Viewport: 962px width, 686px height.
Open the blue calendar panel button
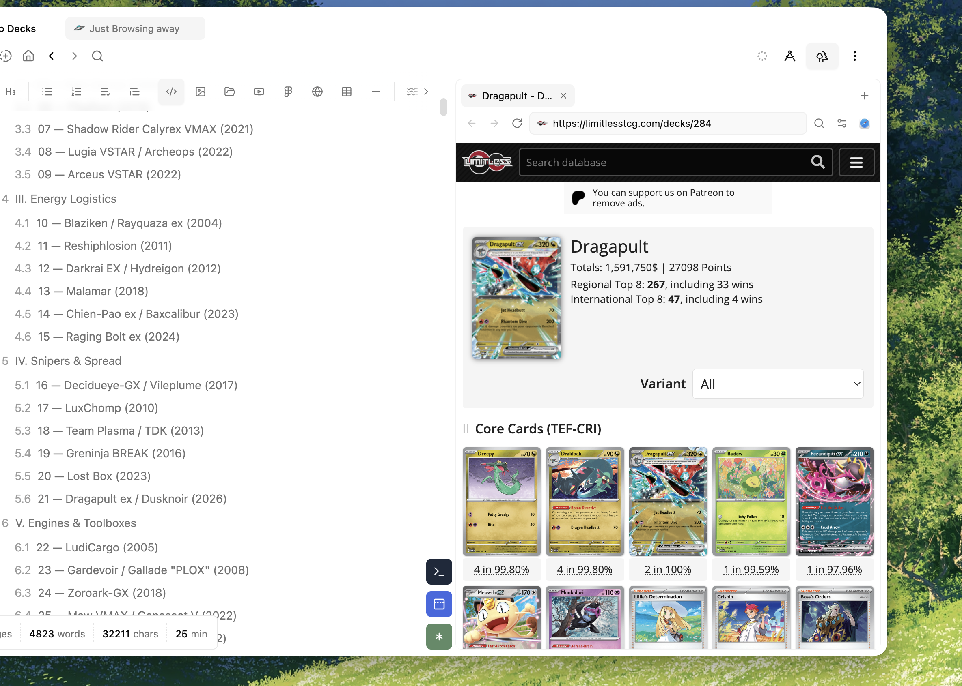(439, 604)
